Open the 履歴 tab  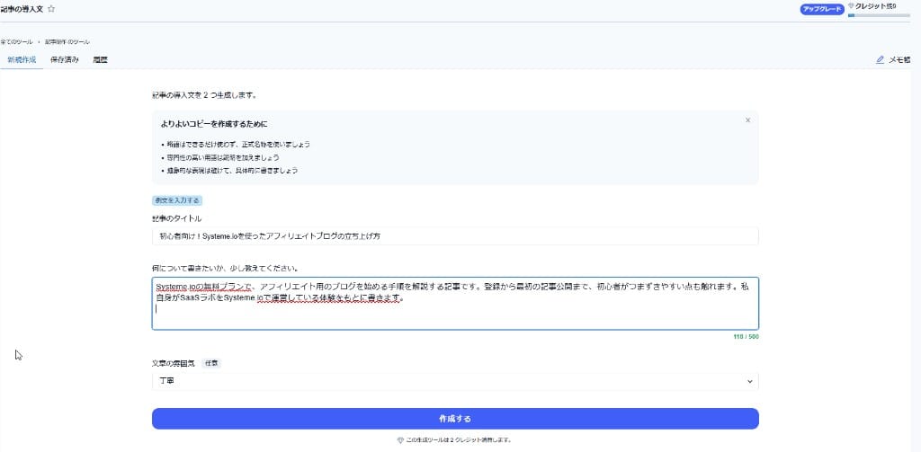101,60
